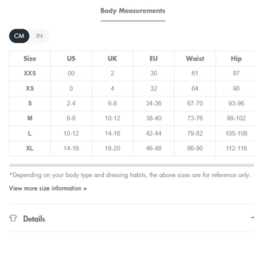The image size is (254, 254).
Task: Select the XS size row label
Action: click(x=30, y=88)
